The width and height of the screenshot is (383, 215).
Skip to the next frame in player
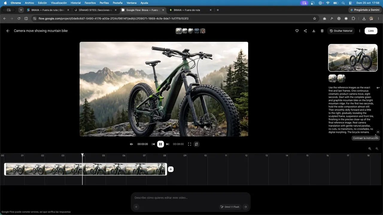(168, 144)
